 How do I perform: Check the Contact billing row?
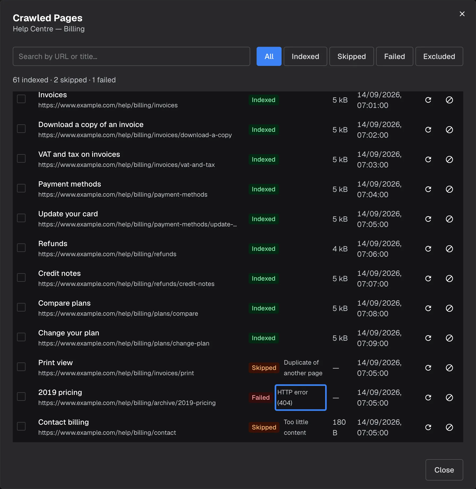[x=21, y=427]
